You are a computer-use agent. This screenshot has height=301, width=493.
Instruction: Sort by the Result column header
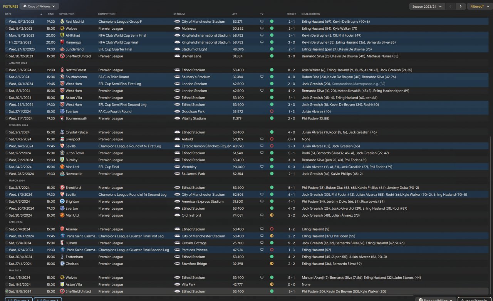coord(291,14)
